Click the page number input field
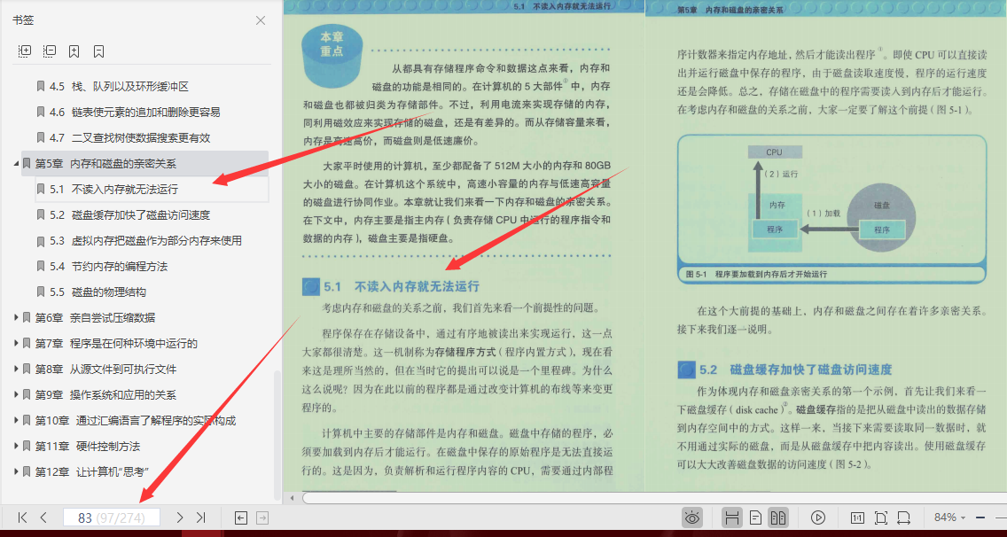This screenshot has height=537, width=1007. [111, 518]
